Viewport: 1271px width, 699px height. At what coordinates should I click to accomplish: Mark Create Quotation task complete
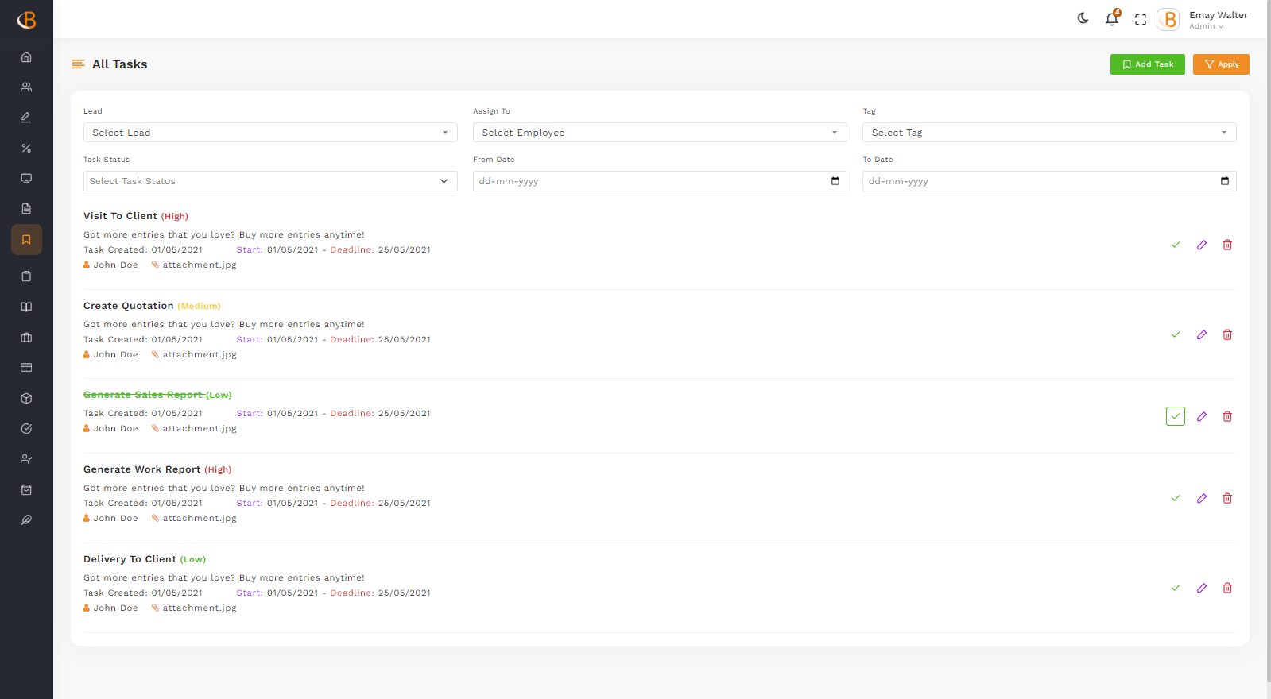[x=1176, y=334]
